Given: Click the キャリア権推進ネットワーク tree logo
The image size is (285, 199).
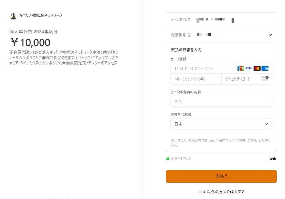Looking at the screenshot, I should pos(13,16).
